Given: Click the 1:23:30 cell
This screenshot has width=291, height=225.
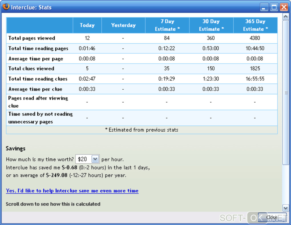Looking at the screenshot, I should pyautogui.click(x=211, y=79).
